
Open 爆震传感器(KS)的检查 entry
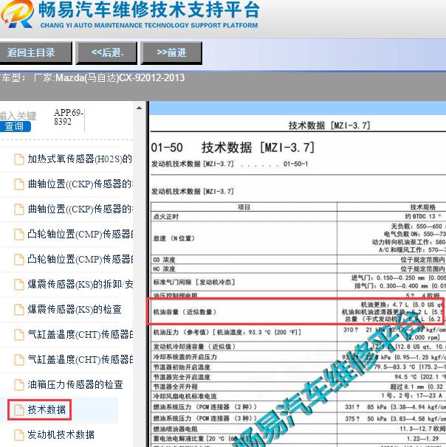pyautogui.click(x=75, y=310)
